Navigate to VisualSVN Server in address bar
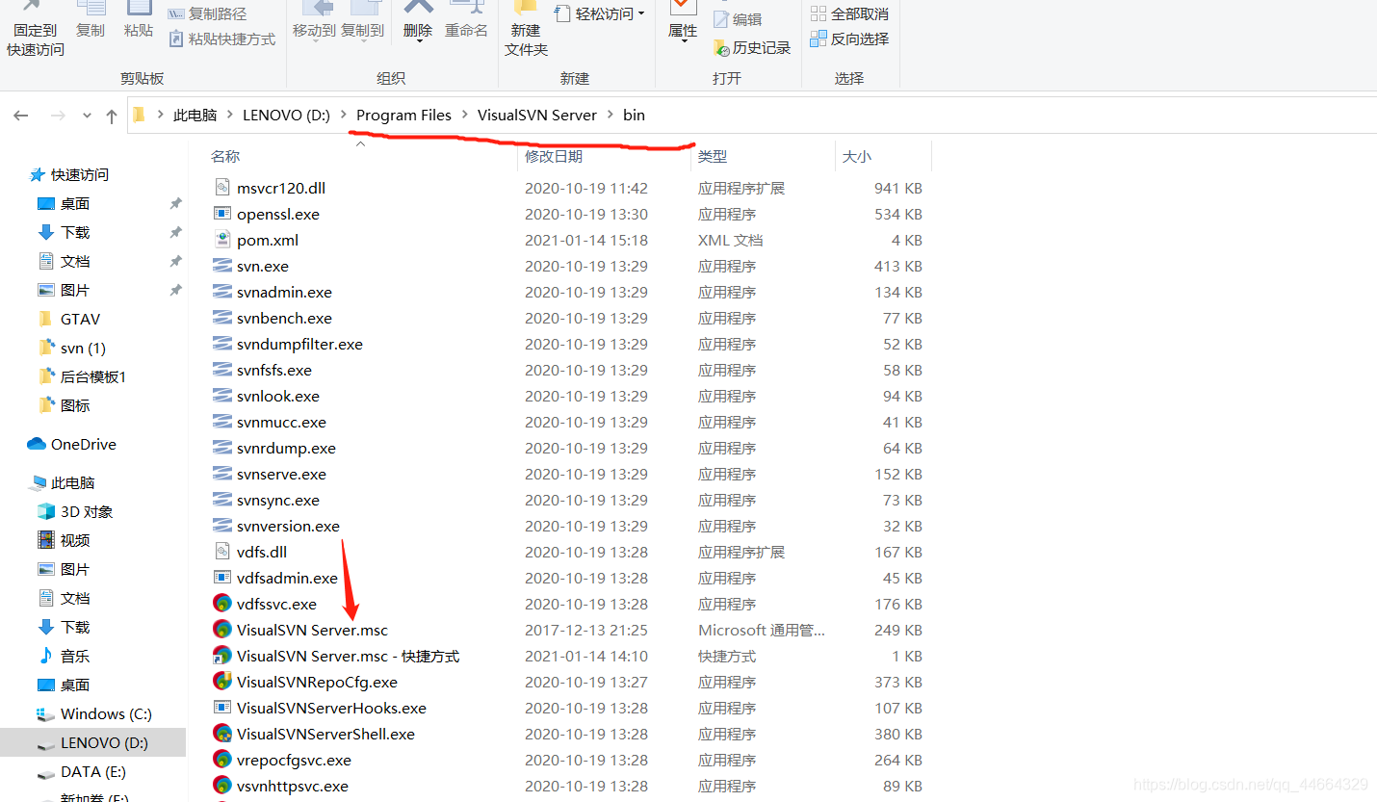 (x=537, y=116)
